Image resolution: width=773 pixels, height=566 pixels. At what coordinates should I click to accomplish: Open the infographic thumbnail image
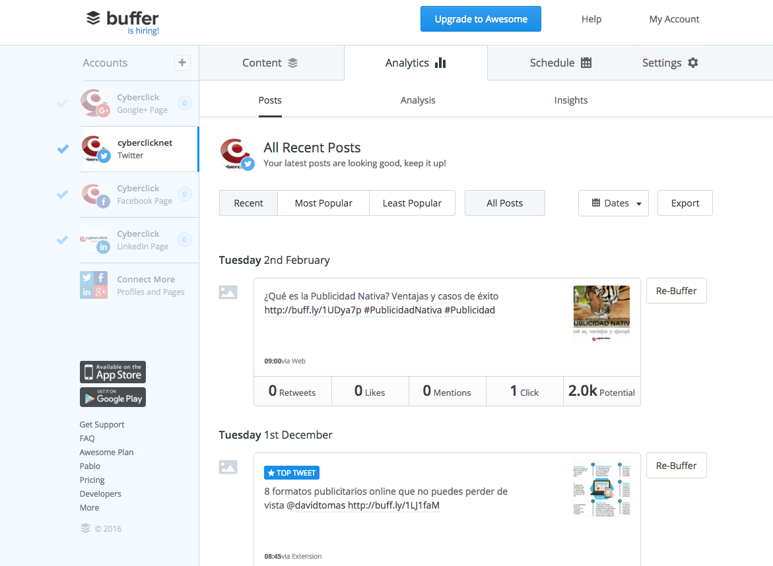click(x=601, y=489)
